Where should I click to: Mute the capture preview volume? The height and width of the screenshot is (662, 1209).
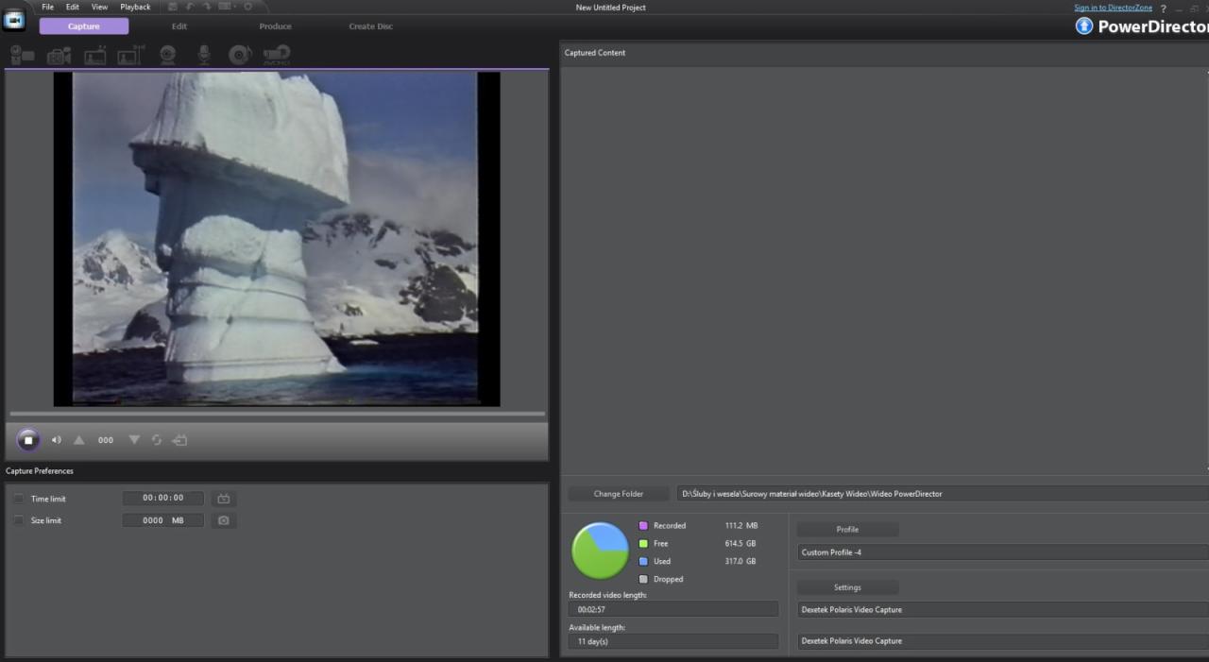(56, 440)
